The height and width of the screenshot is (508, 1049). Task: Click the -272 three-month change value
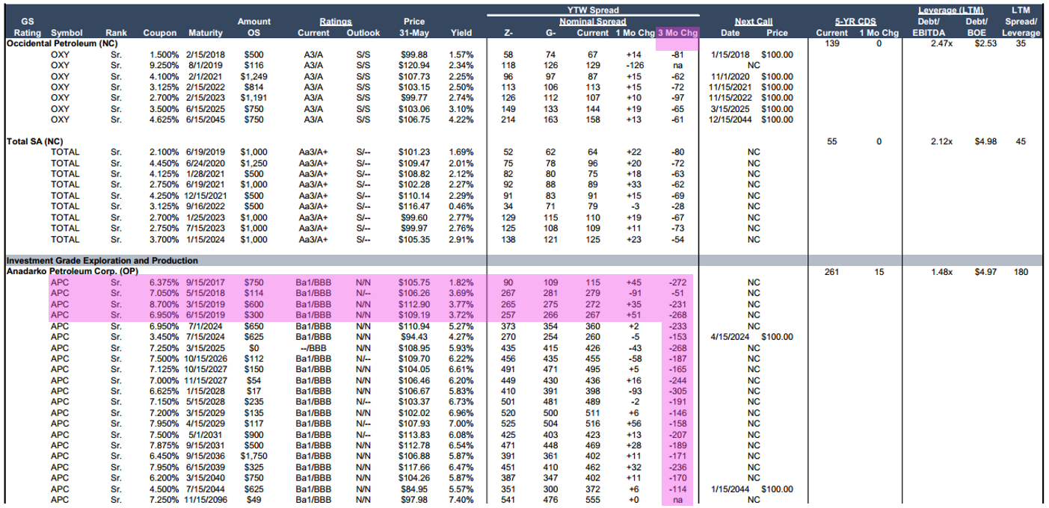point(677,282)
